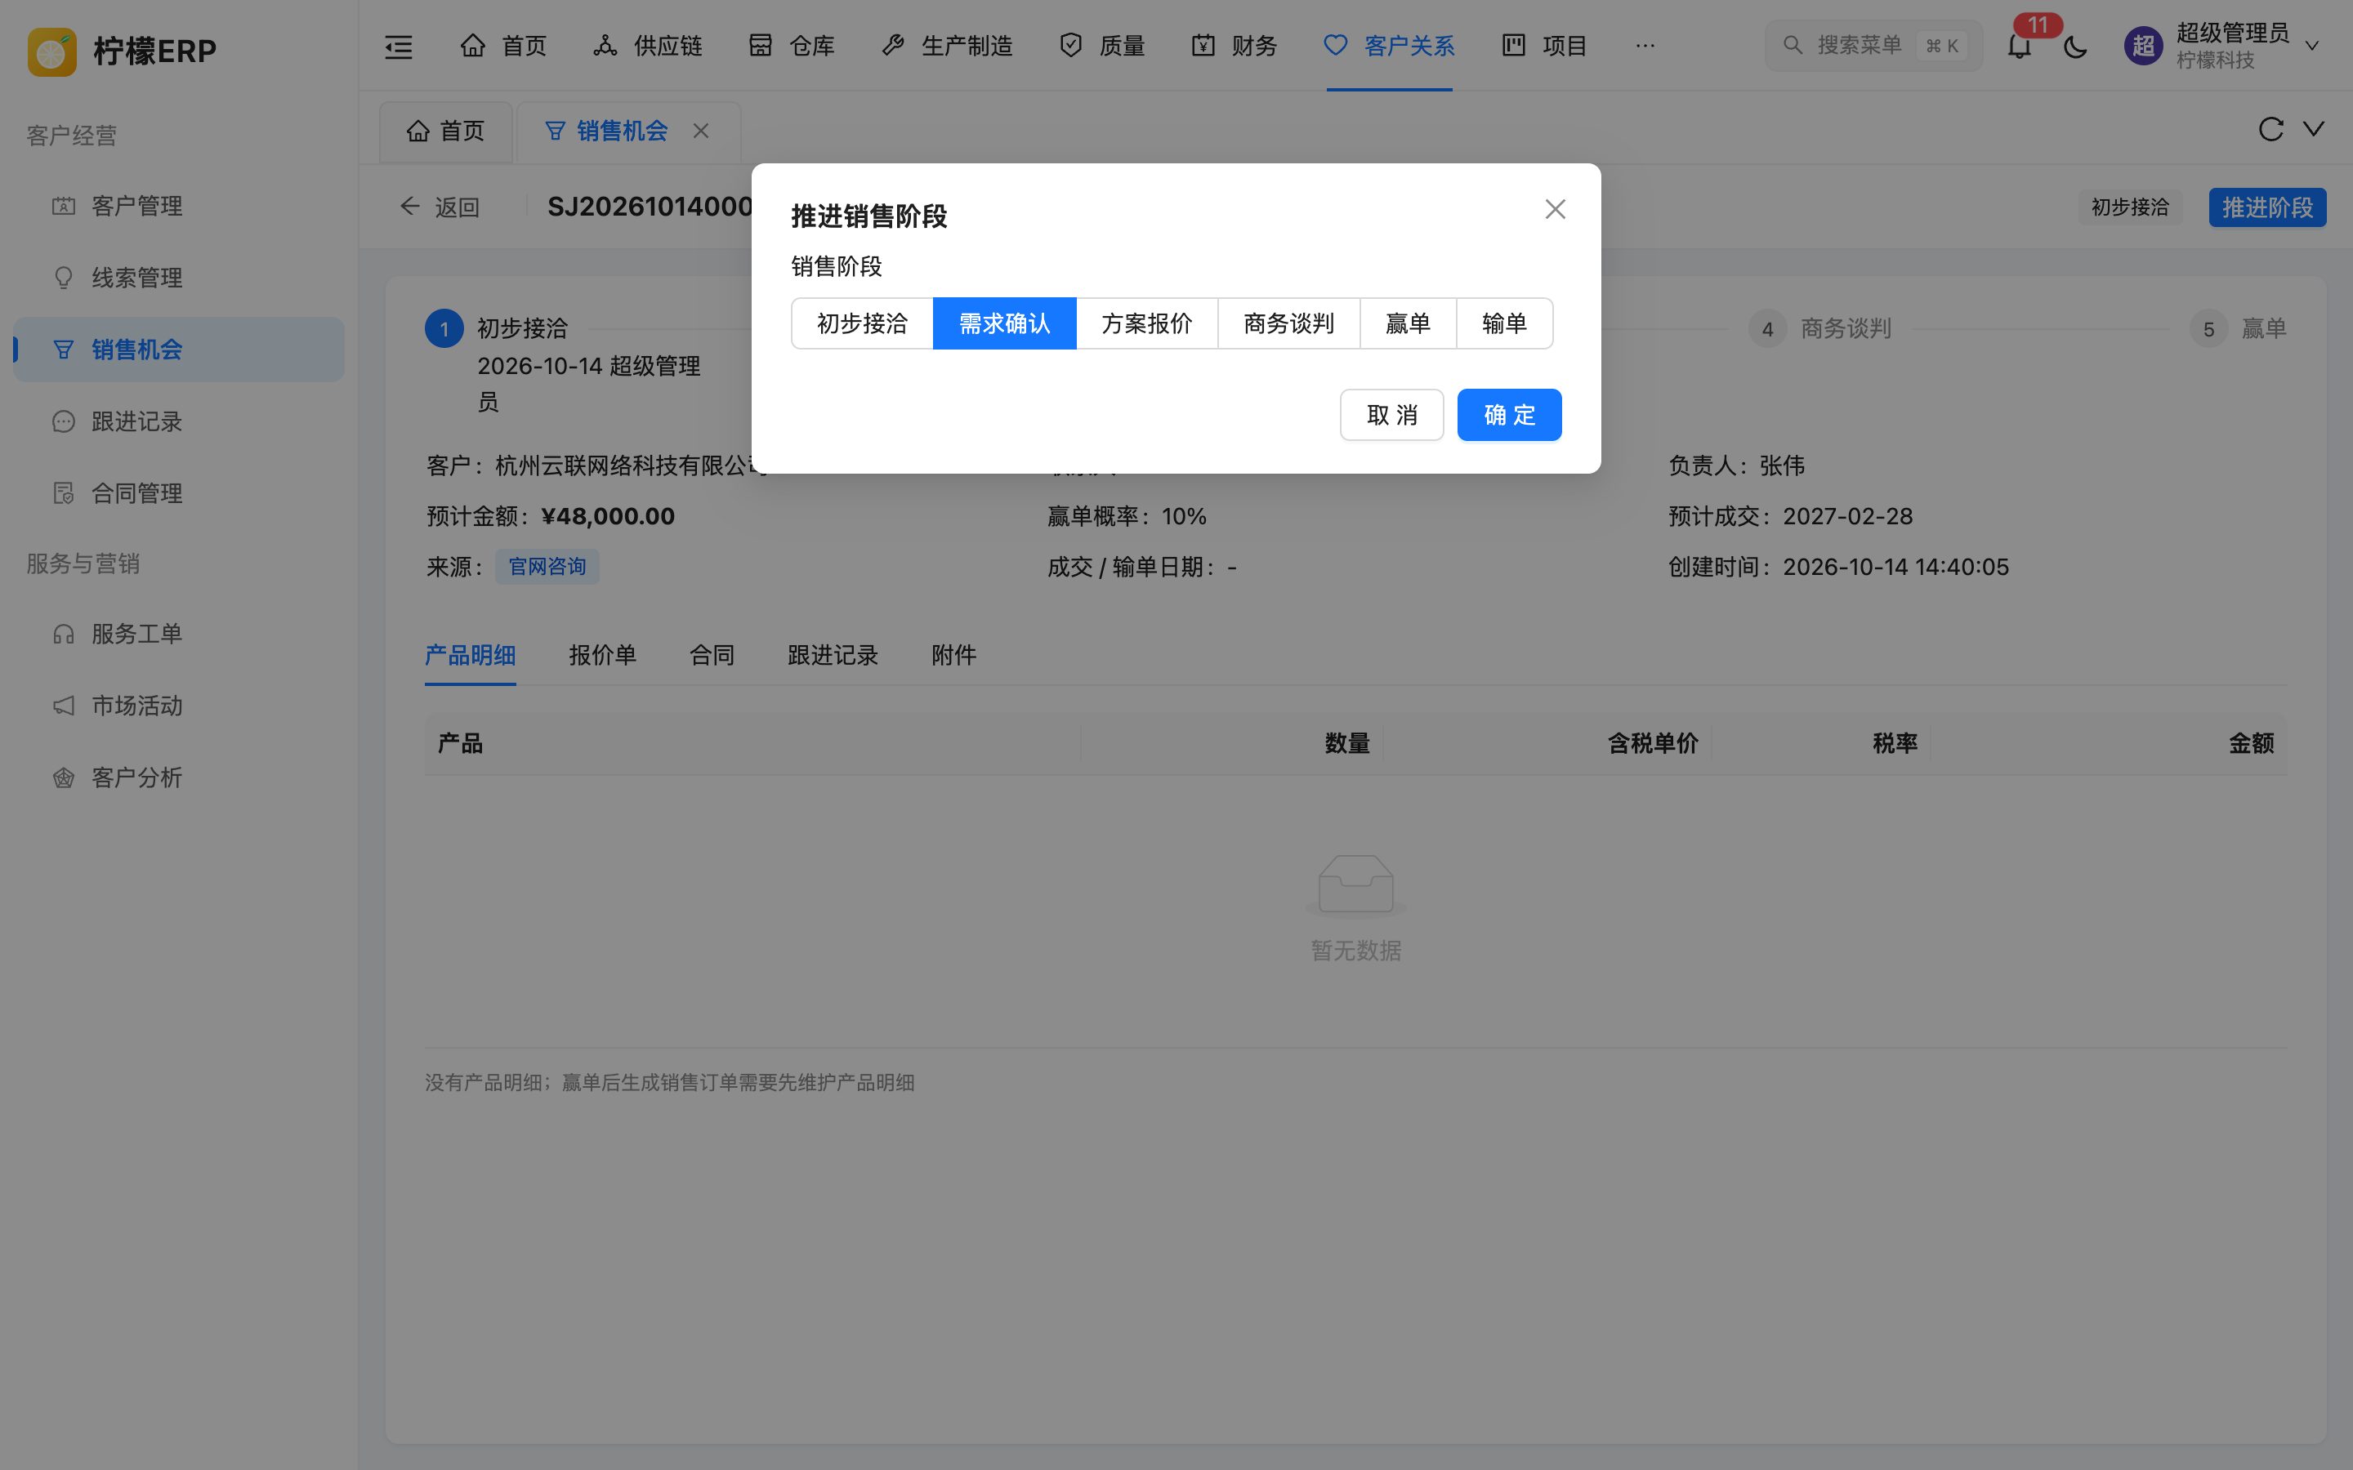
Task: Go to 跟进记录 in the sidebar
Action: [x=179, y=422]
